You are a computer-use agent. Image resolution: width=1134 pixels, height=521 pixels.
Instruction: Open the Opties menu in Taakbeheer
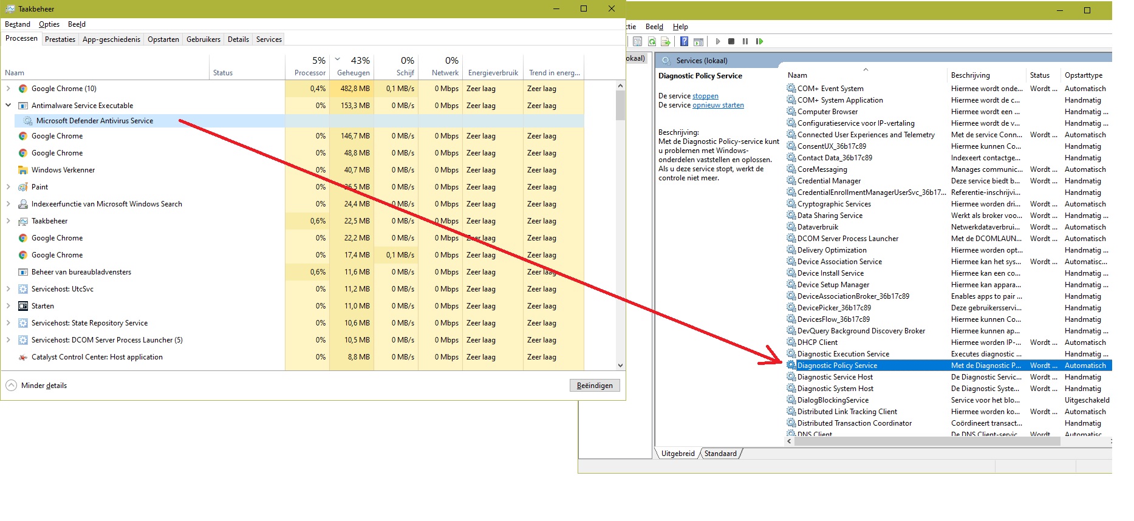(x=49, y=24)
